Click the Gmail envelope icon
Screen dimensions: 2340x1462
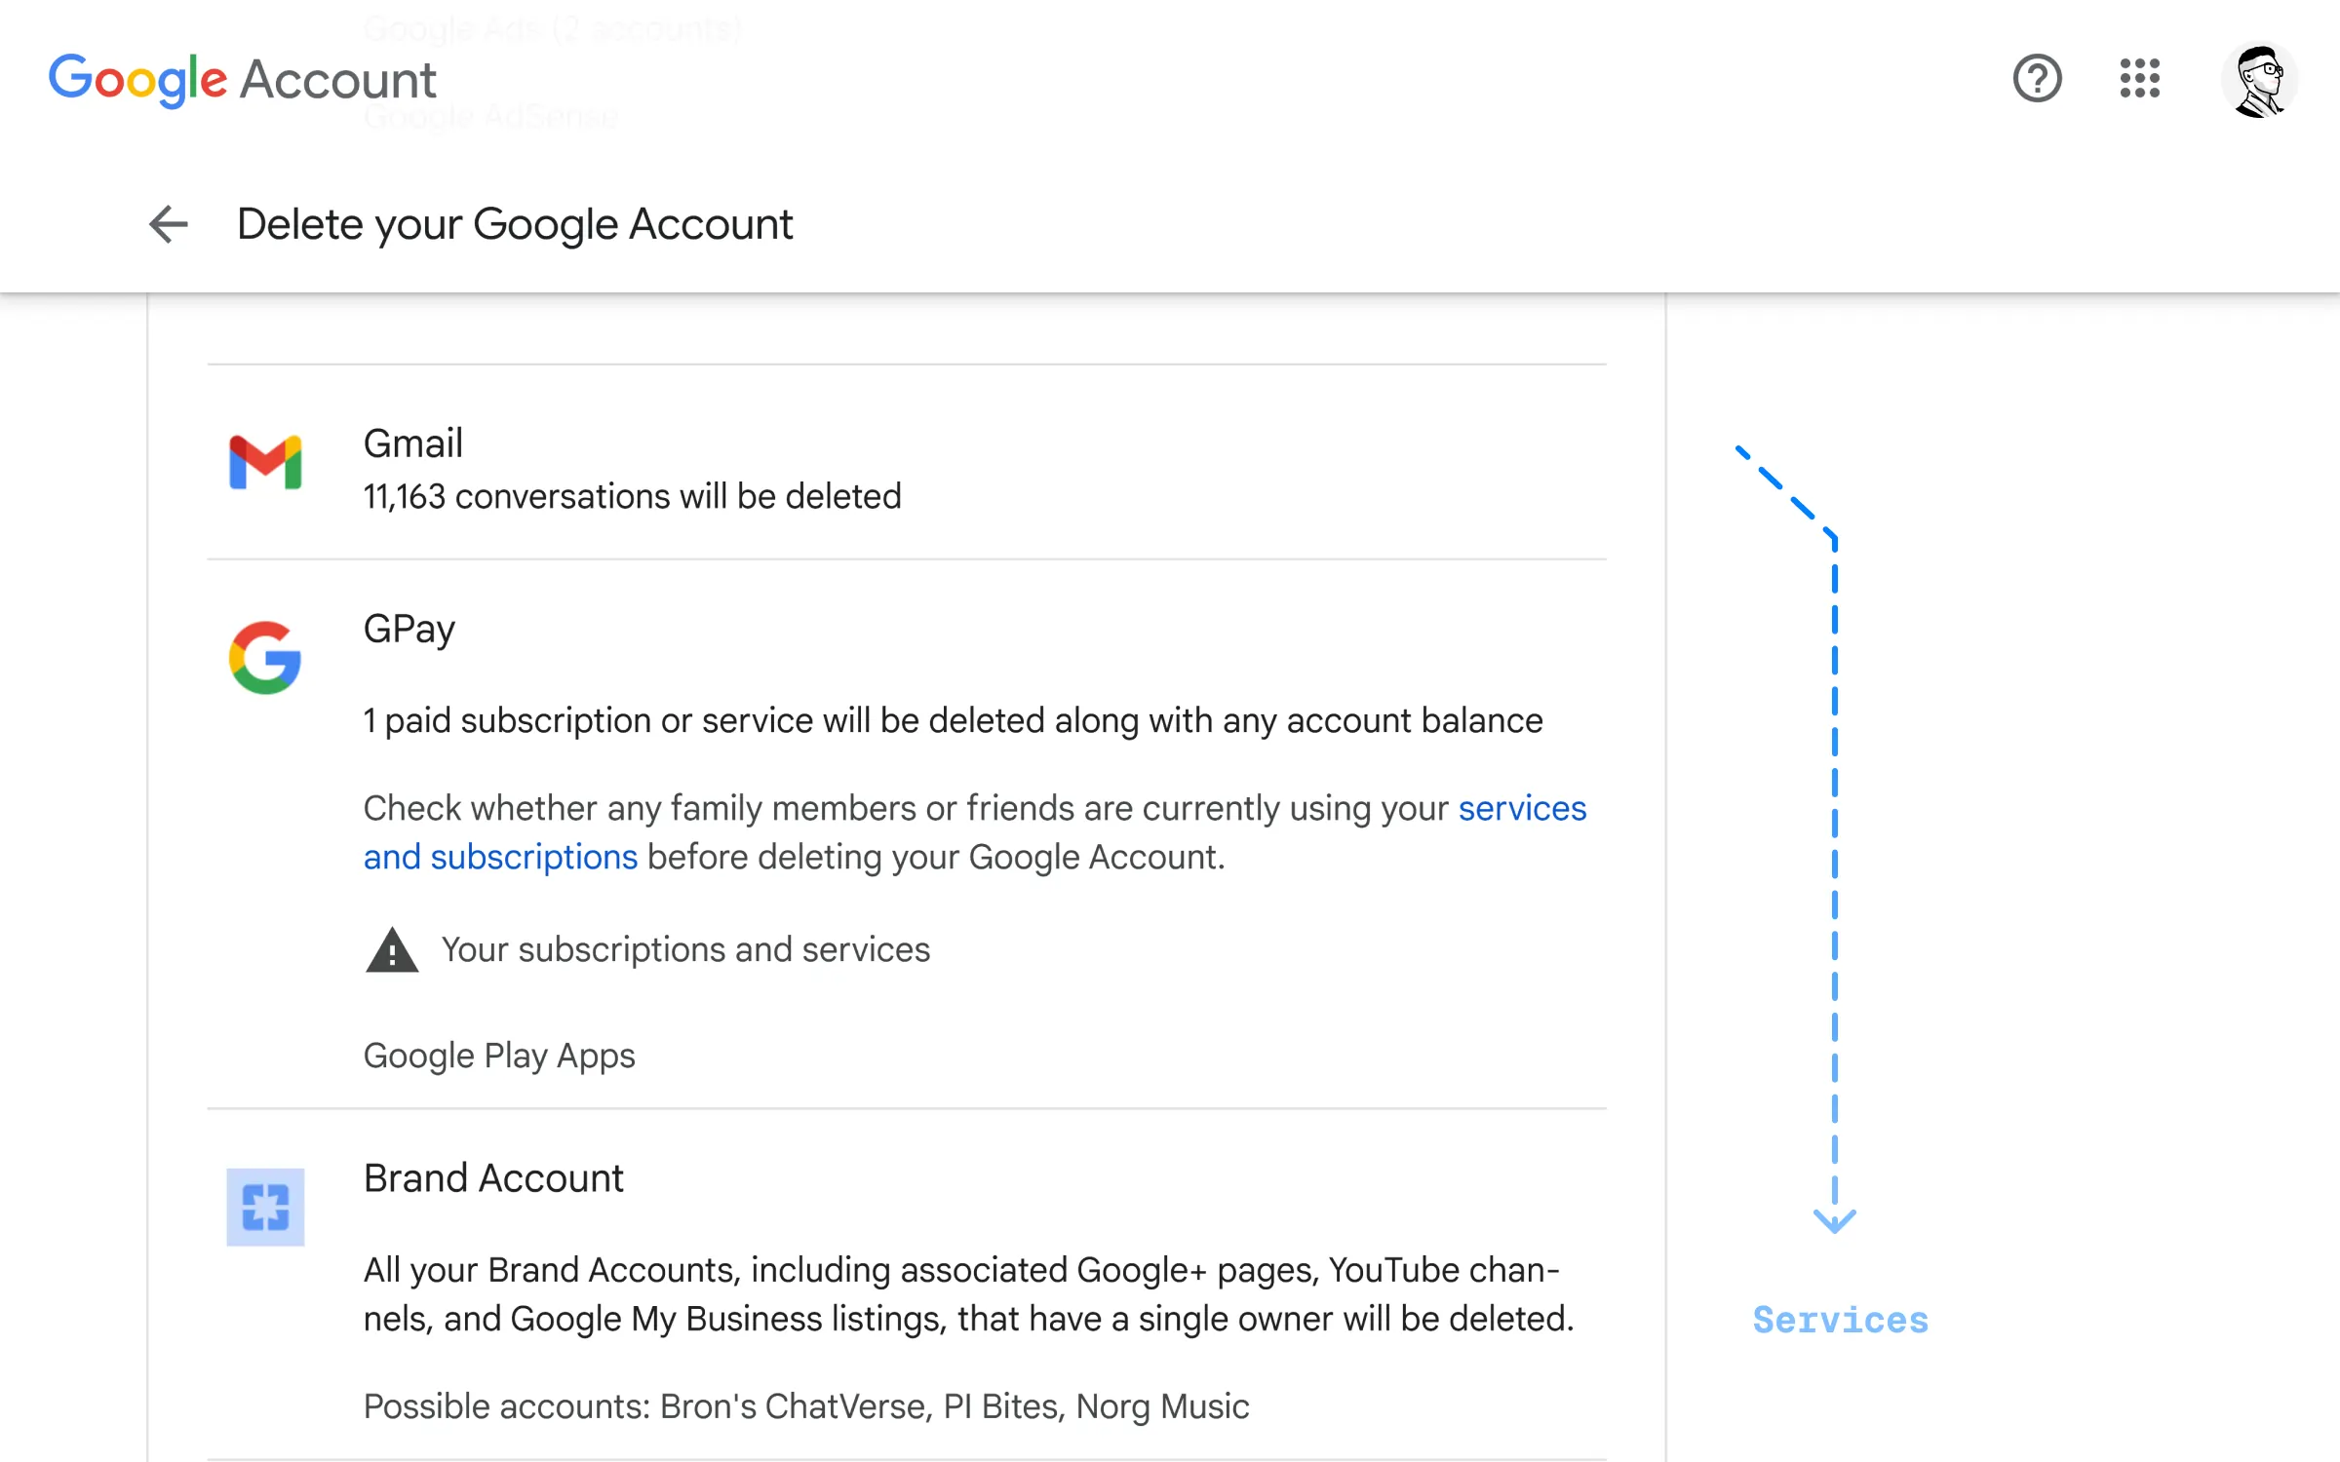265,462
